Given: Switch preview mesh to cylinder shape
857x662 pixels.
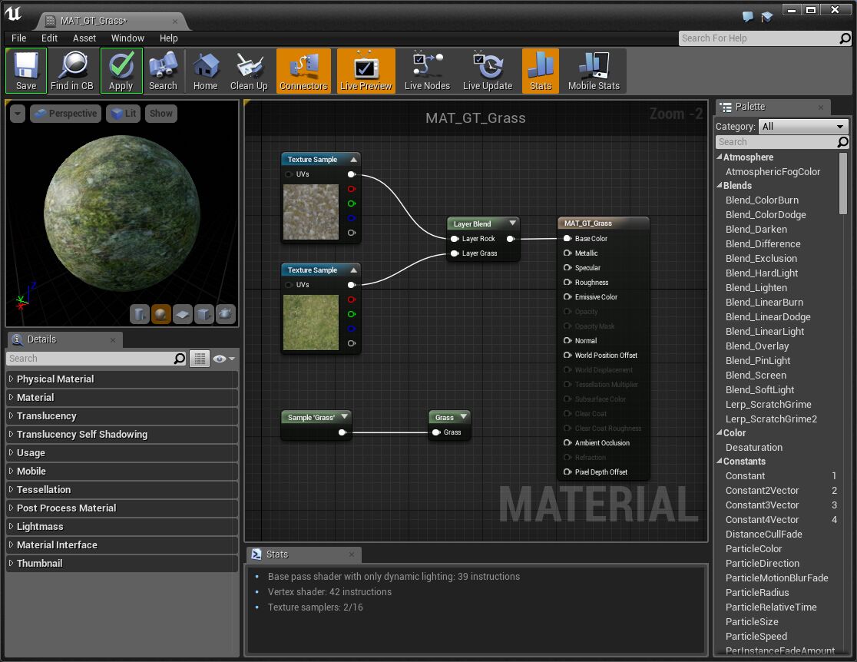Looking at the screenshot, I should 140,313.
